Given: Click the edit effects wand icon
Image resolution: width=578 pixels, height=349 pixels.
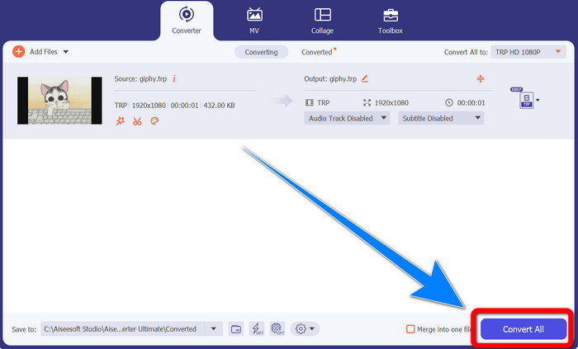Looking at the screenshot, I should point(121,120).
